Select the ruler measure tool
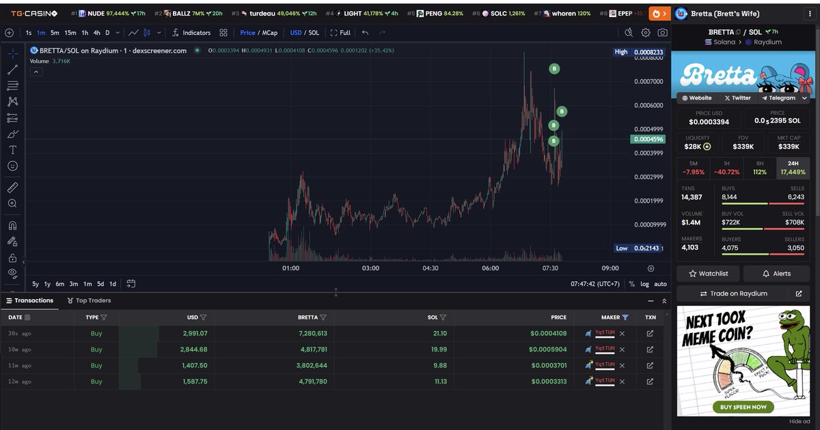The height and width of the screenshot is (430, 820). (12, 187)
